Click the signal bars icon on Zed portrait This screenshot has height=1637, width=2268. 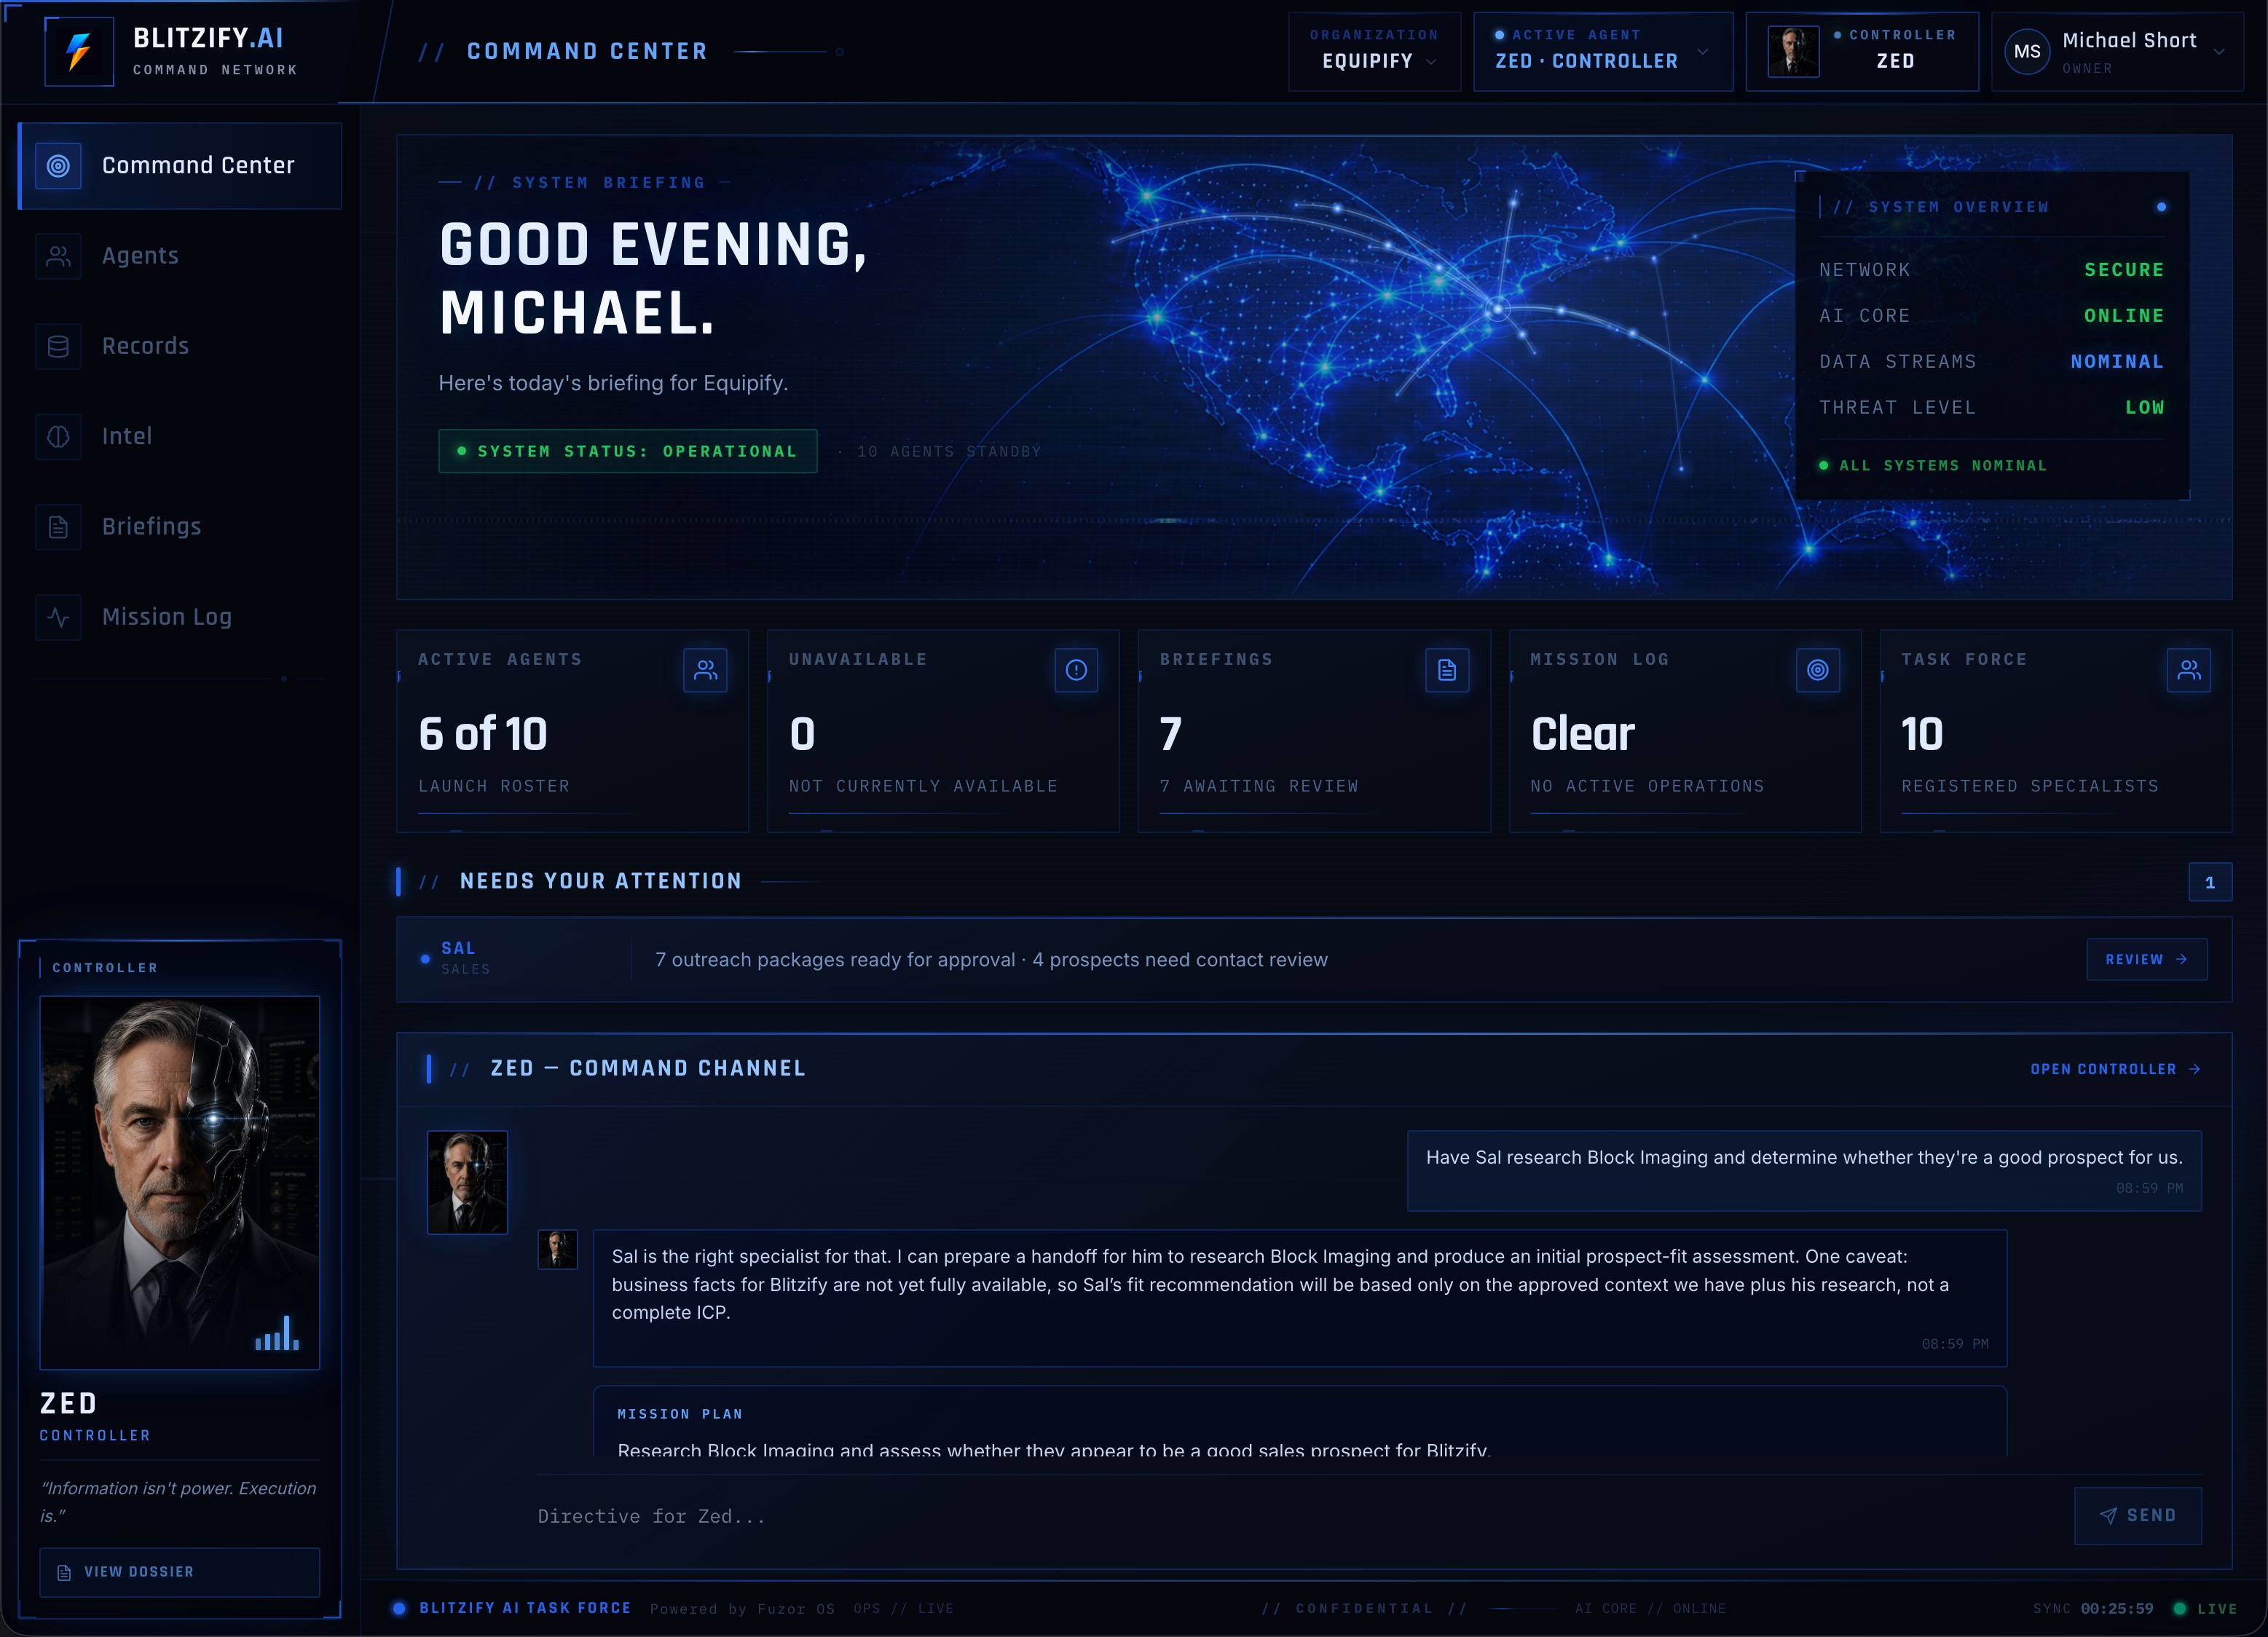(x=277, y=1333)
